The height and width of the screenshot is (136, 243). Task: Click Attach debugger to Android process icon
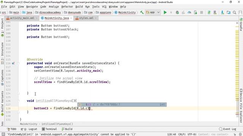(196, 12)
